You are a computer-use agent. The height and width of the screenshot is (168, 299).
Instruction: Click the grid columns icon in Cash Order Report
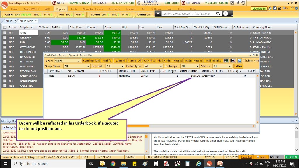(x=226, y=60)
